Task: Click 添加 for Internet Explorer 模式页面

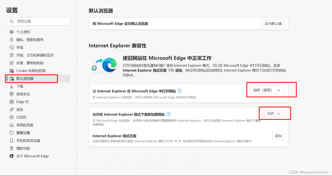Action: point(278,136)
